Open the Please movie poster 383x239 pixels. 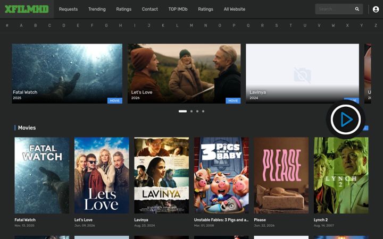click(x=281, y=175)
